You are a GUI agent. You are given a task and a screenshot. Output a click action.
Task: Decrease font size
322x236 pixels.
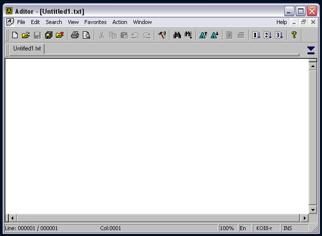(x=215, y=35)
